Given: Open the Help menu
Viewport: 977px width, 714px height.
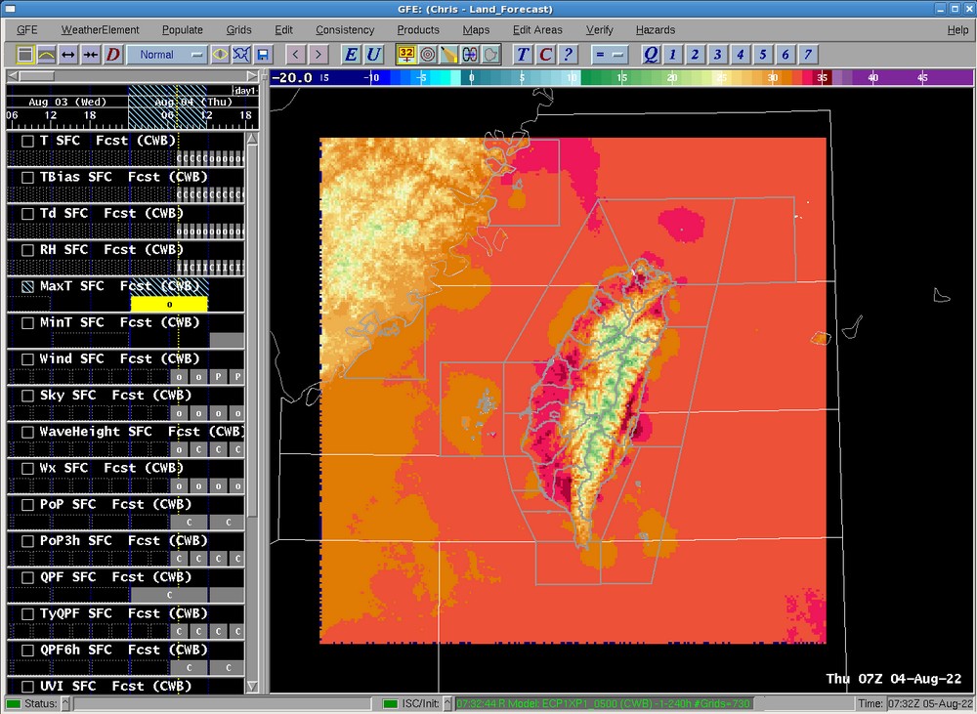Looking at the screenshot, I should click(957, 30).
